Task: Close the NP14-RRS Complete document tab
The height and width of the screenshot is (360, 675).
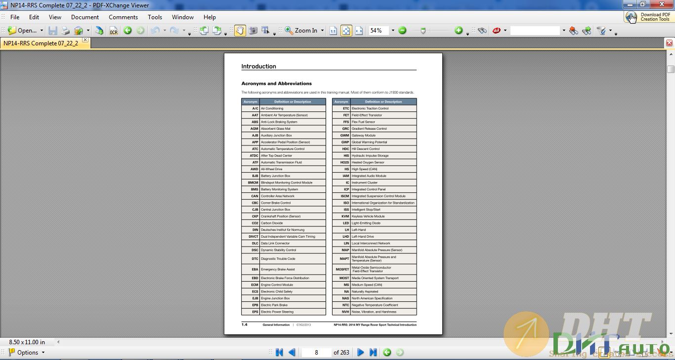Action: [x=85, y=40]
